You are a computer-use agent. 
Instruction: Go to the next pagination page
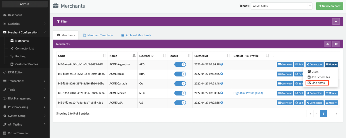[x=330, y=114]
